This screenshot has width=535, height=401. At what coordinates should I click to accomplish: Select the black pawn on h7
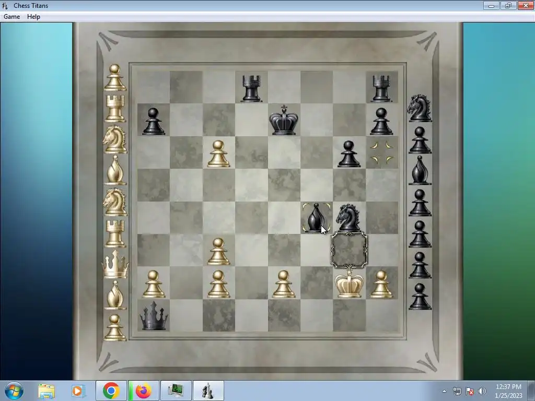point(381,121)
